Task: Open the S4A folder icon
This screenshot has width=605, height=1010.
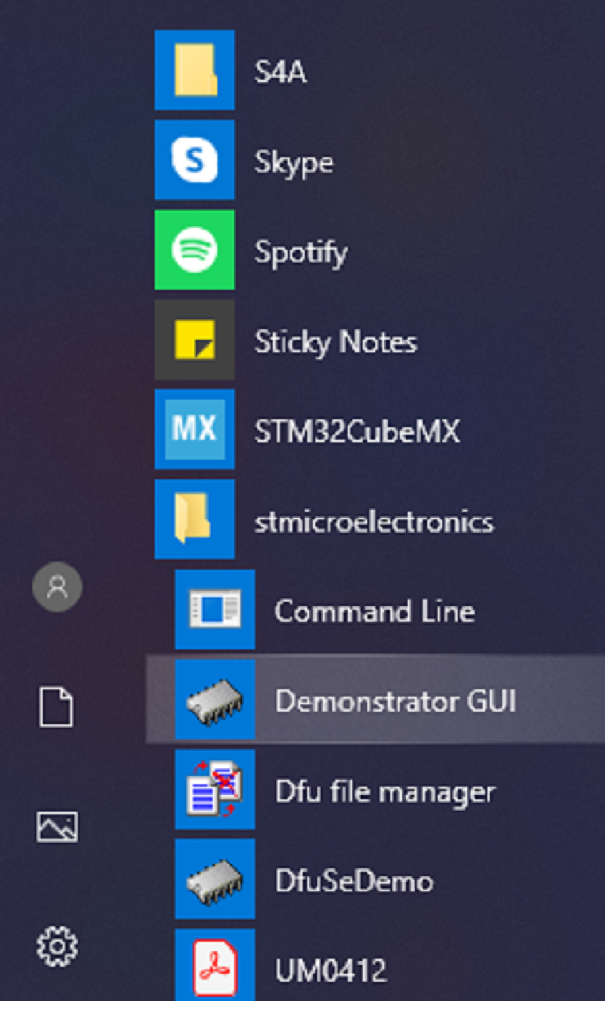Action: (194, 70)
